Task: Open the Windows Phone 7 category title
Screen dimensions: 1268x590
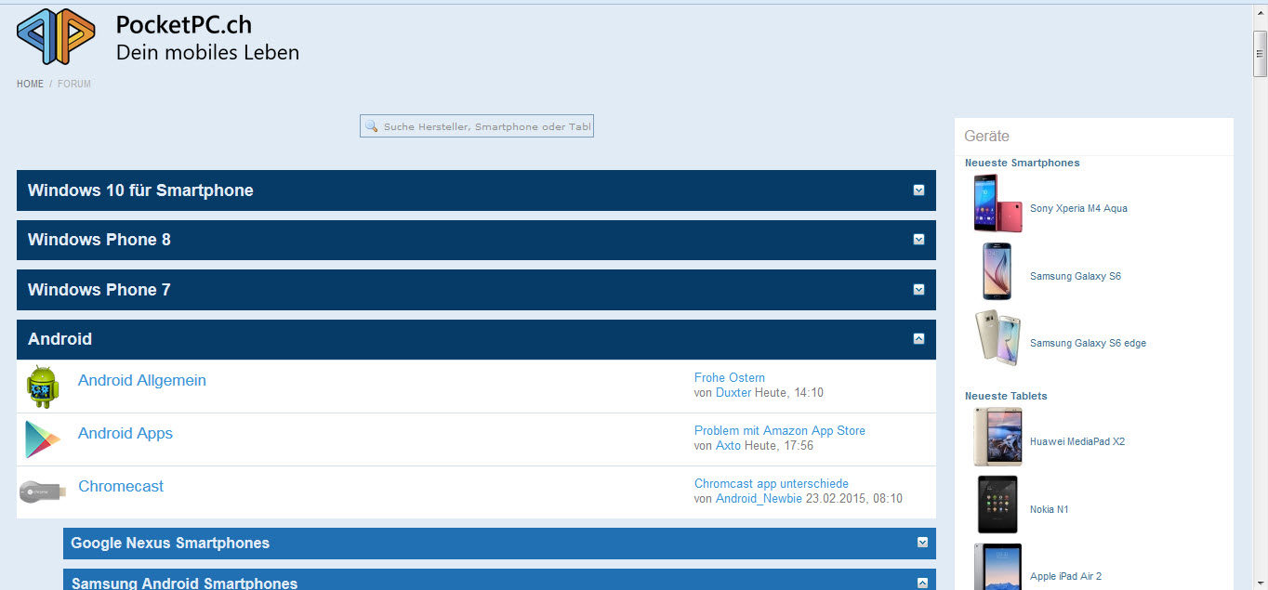Action: tap(99, 290)
